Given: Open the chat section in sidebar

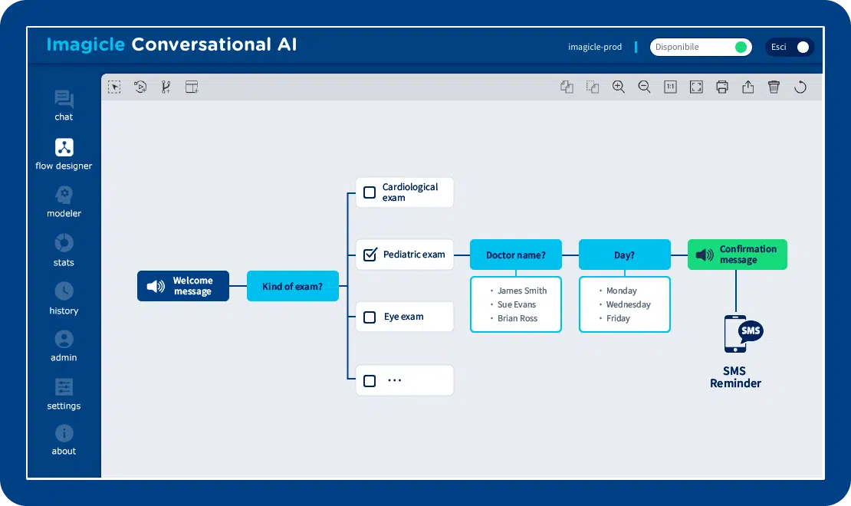Looking at the screenshot, I should tap(64, 106).
